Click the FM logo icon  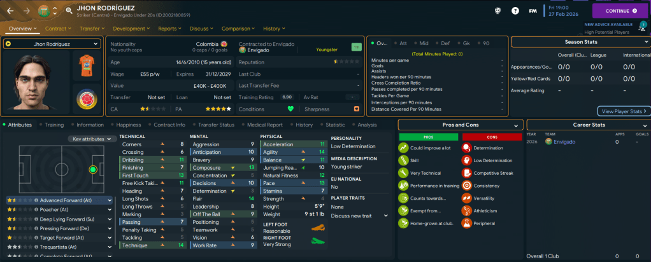pyautogui.click(x=533, y=11)
